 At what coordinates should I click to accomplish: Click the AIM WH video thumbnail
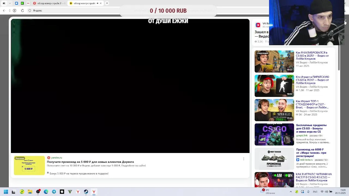coord(274,180)
